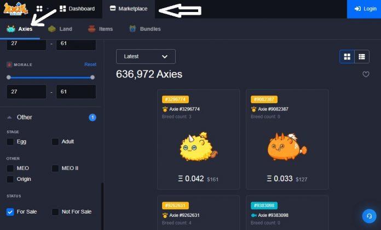Viewport: 381px width, 230px height.
Task: Click the #9383098 ID badge
Action: coord(264,205)
